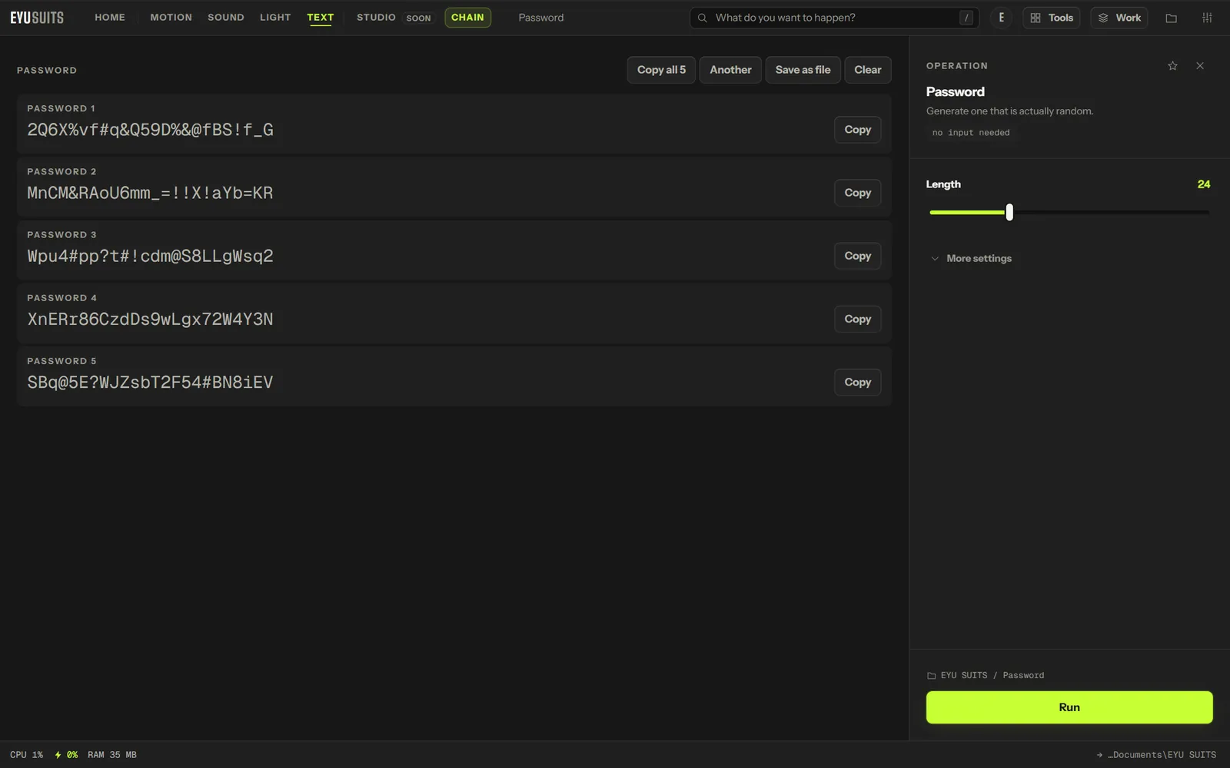Open the CHAIN button
Viewport: 1230px width, 768px height.
pos(467,18)
